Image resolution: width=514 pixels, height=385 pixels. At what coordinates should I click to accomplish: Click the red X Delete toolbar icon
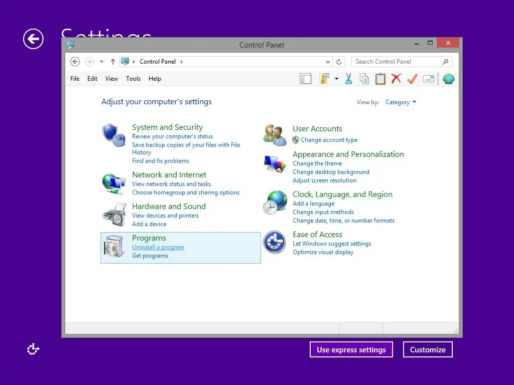397,79
